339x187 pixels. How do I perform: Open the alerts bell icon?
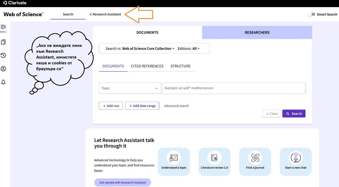(3, 82)
